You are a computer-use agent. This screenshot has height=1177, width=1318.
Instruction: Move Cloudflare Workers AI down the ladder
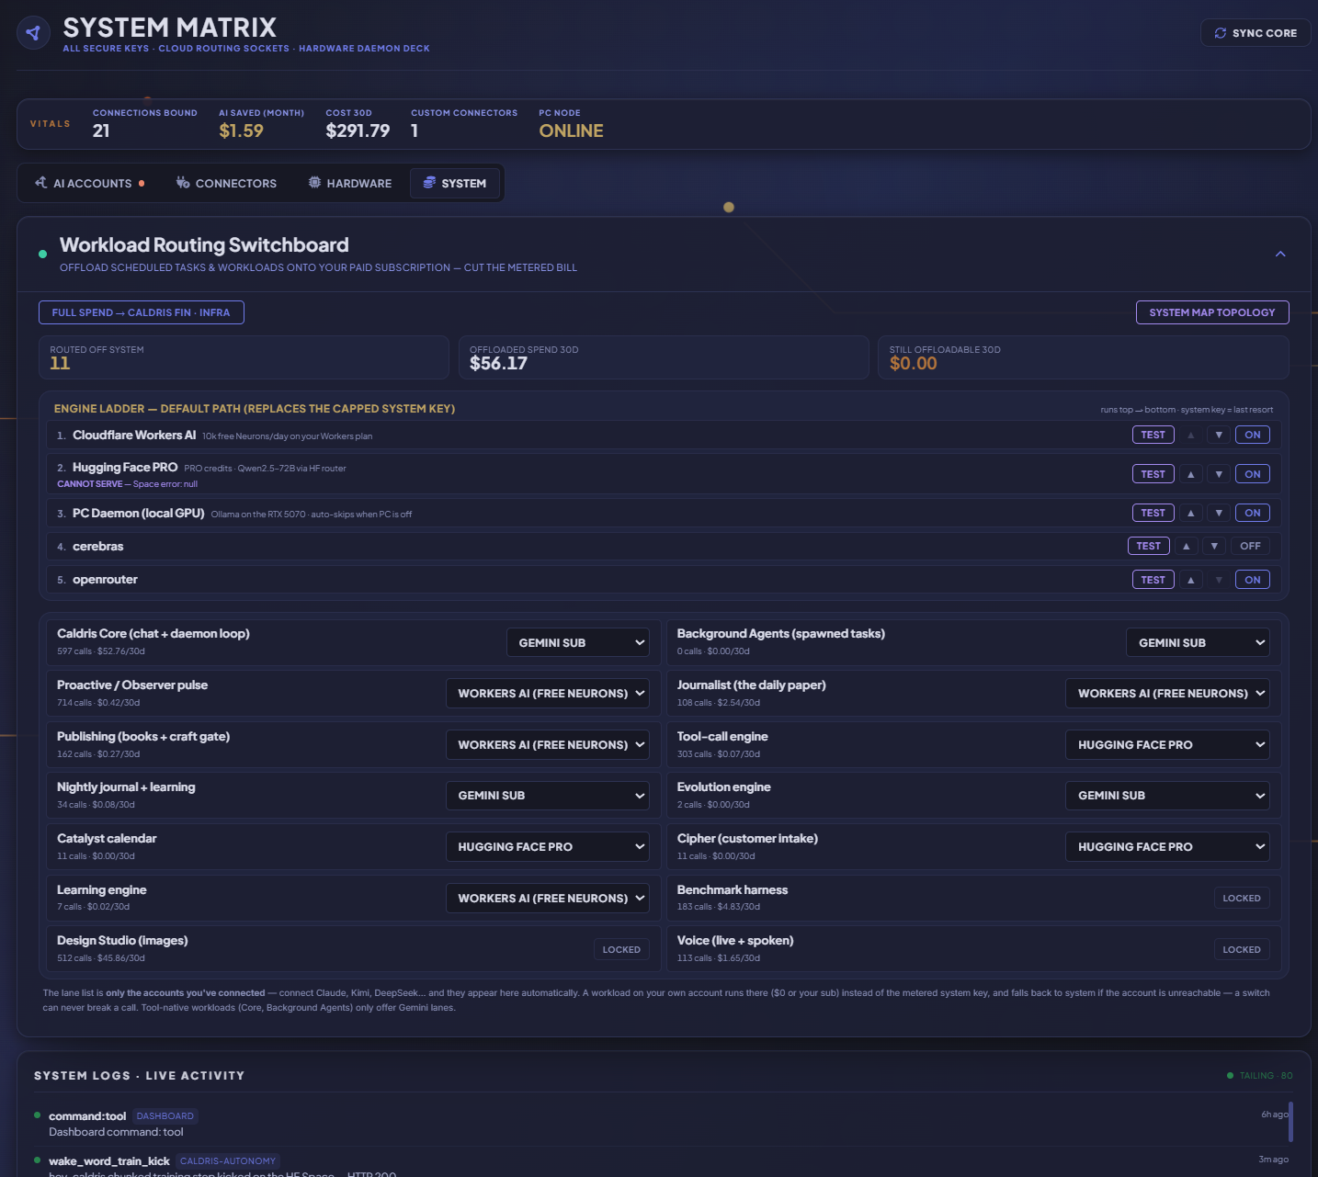1219,435
